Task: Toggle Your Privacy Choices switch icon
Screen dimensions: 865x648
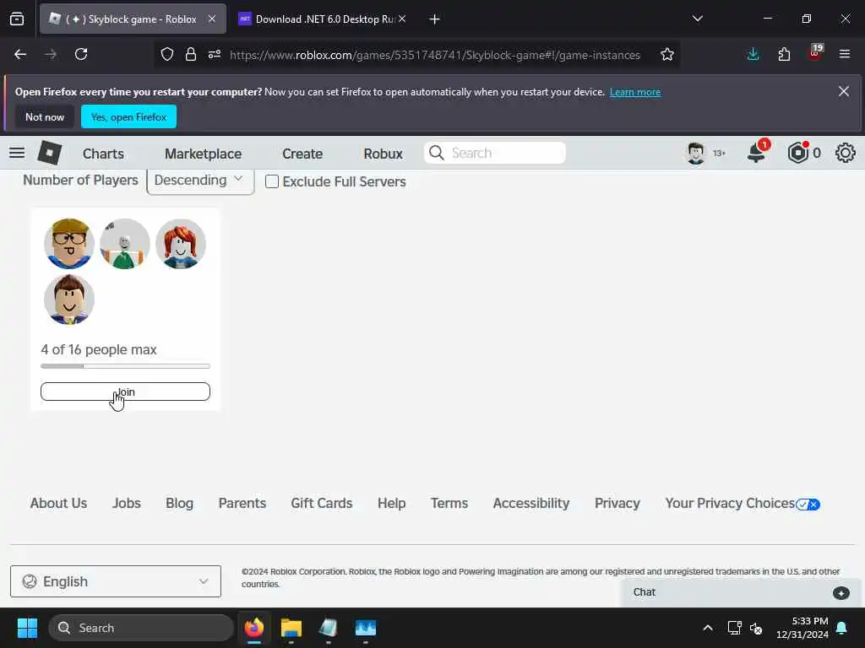Action: (808, 505)
